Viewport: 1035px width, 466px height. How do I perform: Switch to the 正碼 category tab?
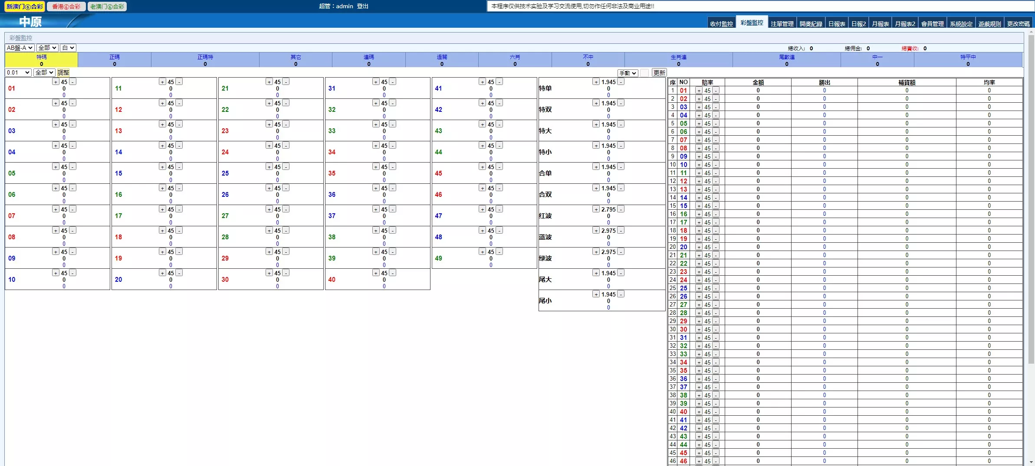point(115,60)
